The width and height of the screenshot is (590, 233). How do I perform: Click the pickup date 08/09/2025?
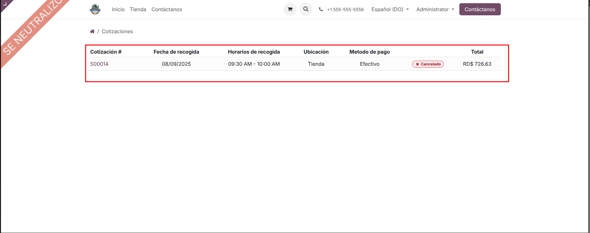[176, 64]
